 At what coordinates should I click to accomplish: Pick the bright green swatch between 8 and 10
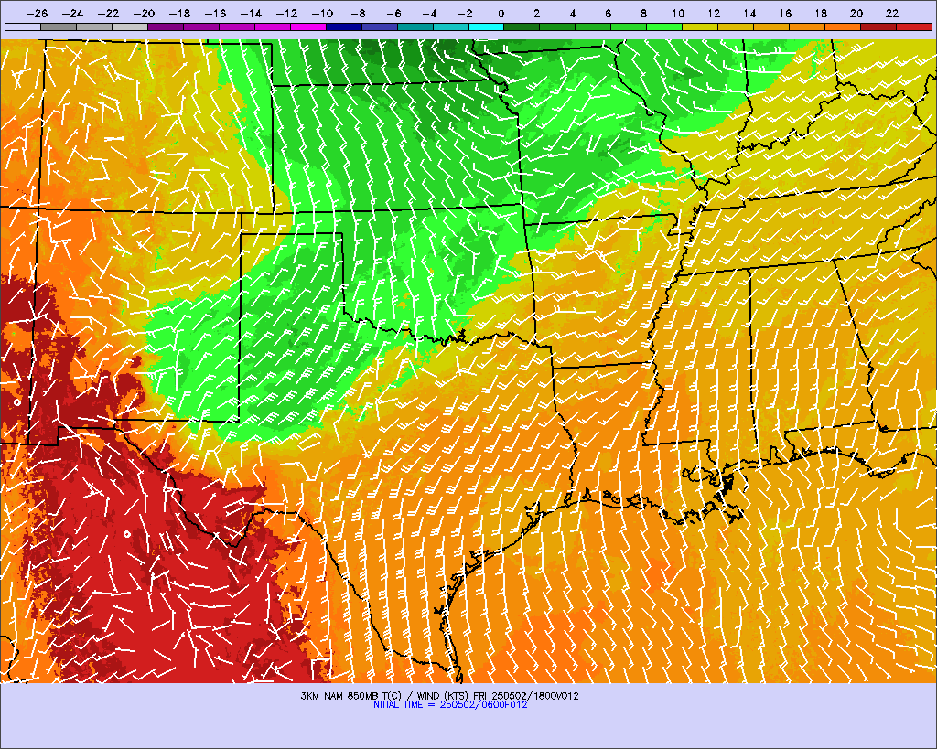tap(664, 27)
